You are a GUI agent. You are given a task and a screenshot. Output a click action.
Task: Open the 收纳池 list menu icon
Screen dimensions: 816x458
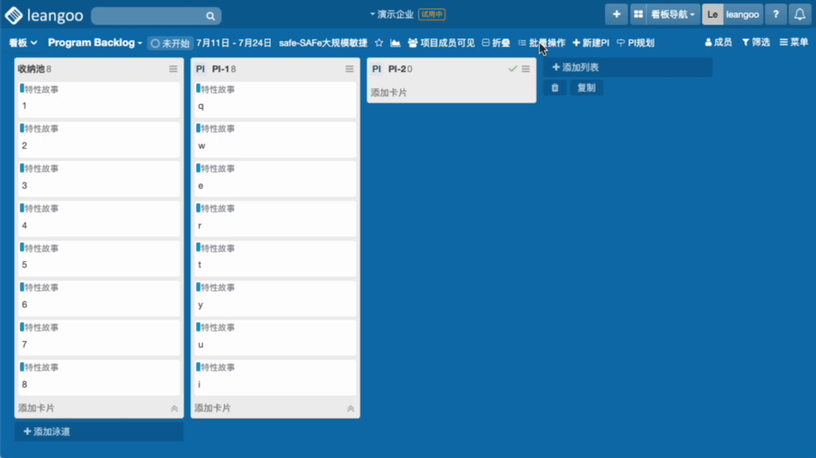coord(173,69)
